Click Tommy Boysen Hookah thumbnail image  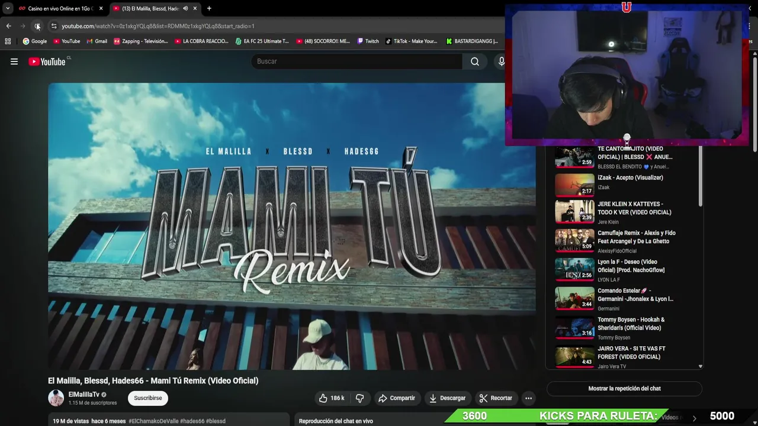tap(574, 327)
